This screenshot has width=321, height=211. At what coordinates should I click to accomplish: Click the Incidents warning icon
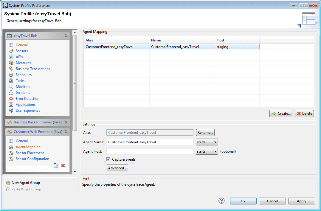coord(11,92)
